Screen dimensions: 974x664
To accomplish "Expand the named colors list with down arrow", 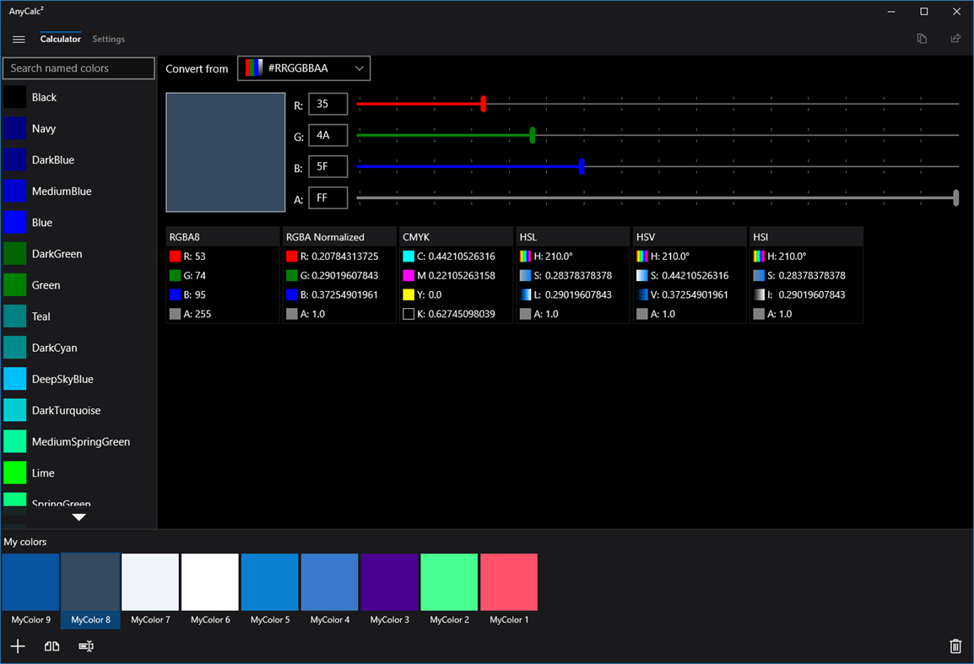I will (78, 517).
